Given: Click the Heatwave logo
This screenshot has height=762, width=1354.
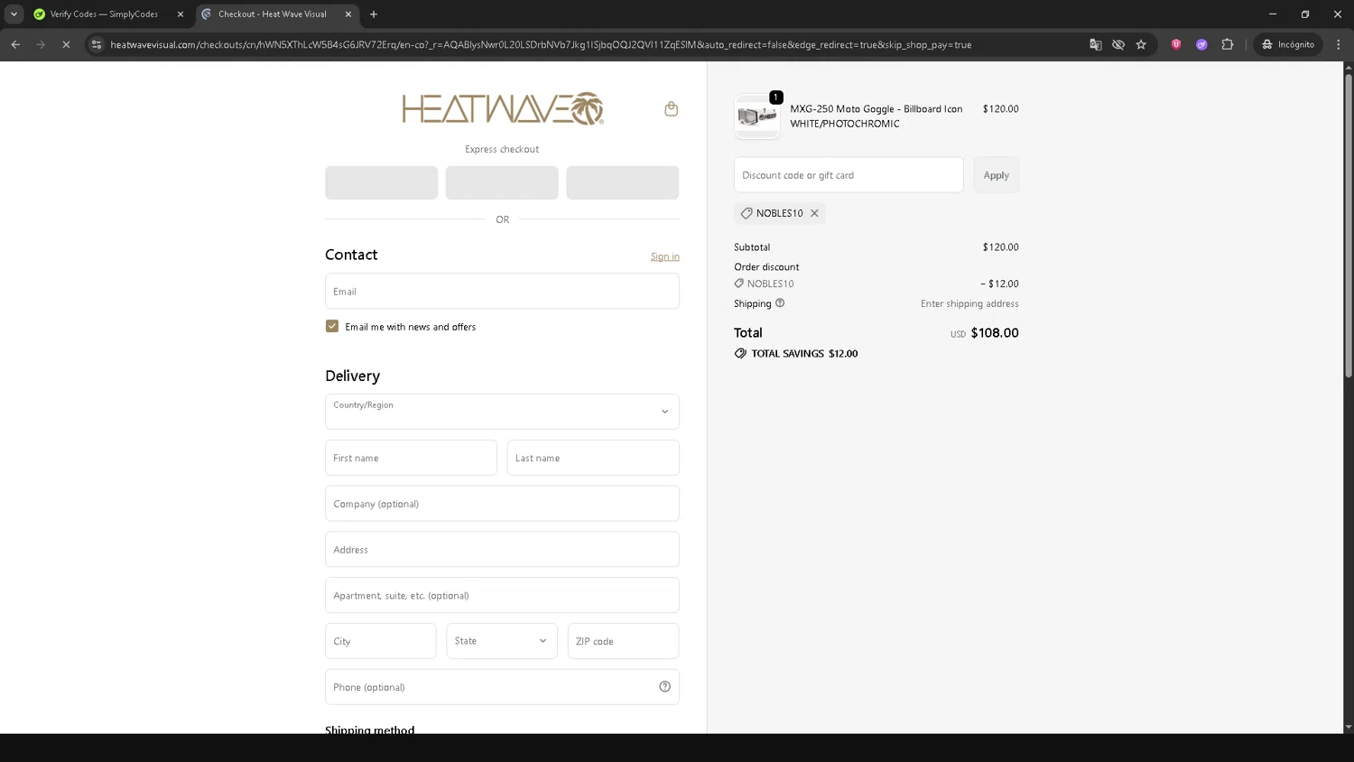Looking at the screenshot, I should [x=503, y=108].
